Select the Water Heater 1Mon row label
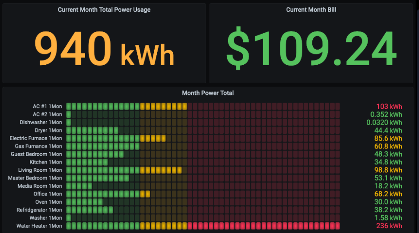This screenshot has height=233, width=419. click(39, 226)
